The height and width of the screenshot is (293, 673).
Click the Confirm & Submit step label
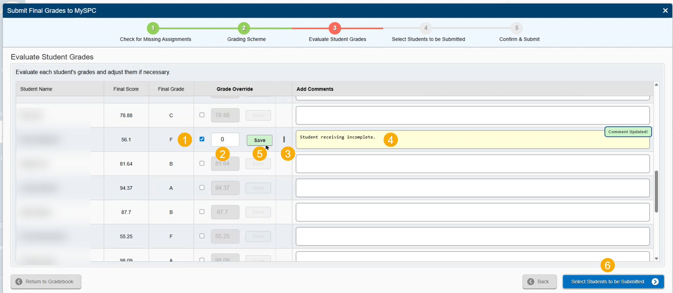click(x=520, y=39)
